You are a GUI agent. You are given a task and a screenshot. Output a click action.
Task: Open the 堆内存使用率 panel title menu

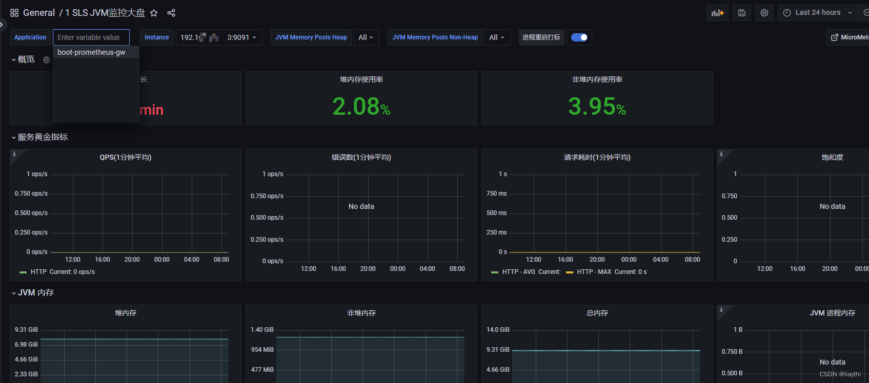(361, 79)
